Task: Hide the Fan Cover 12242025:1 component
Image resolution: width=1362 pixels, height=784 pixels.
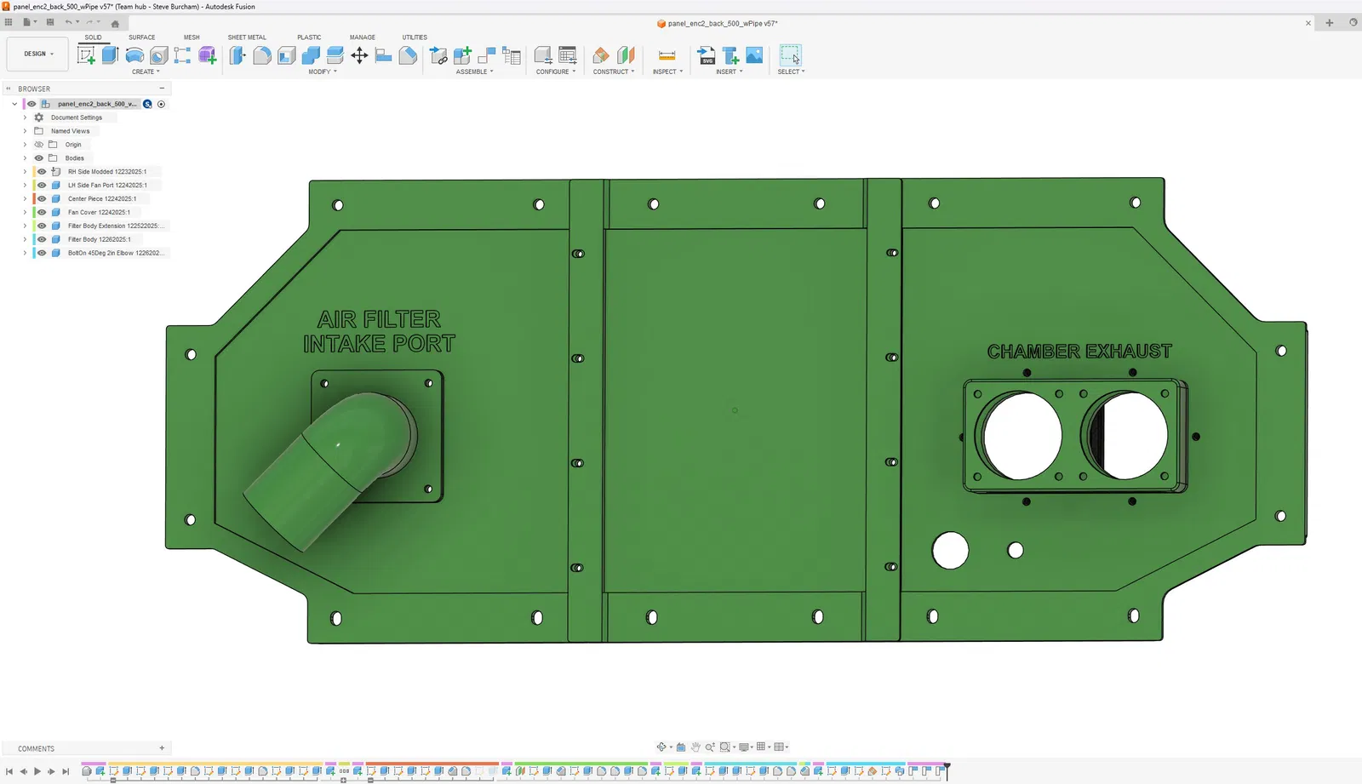Action: [x=42, y=212]
